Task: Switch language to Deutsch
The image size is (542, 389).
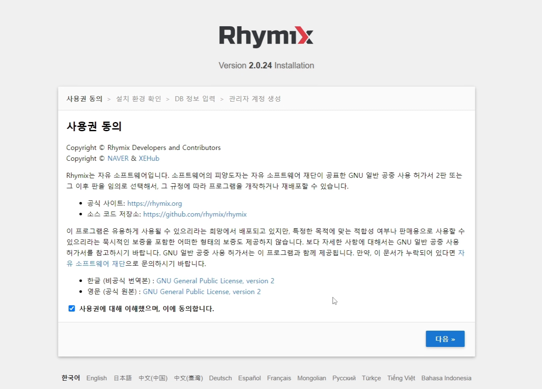Action: (221, 378)
